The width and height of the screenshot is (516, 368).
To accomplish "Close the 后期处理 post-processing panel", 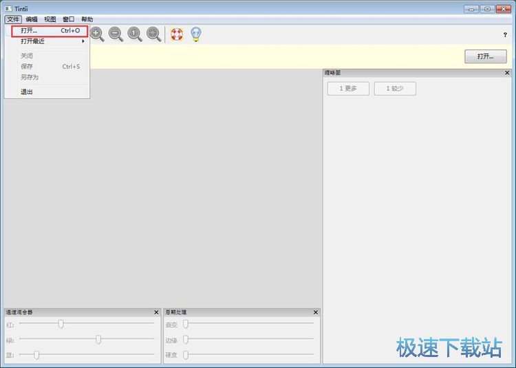I will (x=316, y=312).
